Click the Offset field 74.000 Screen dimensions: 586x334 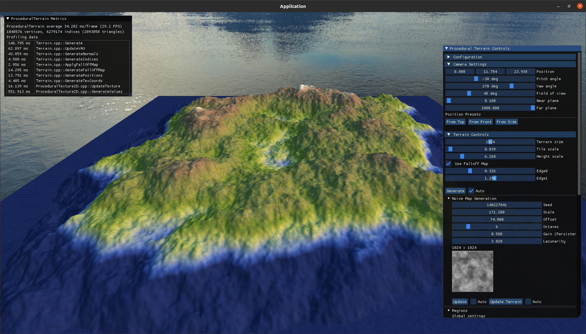click(497, 219)
